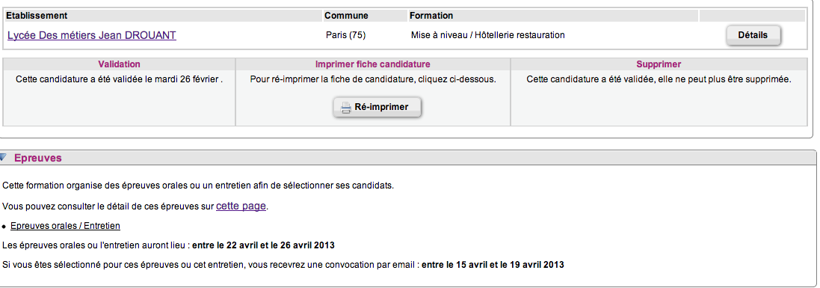Collapse the Epreuves section triangle
Screen dimensions: 820x288
coord(3,158)
